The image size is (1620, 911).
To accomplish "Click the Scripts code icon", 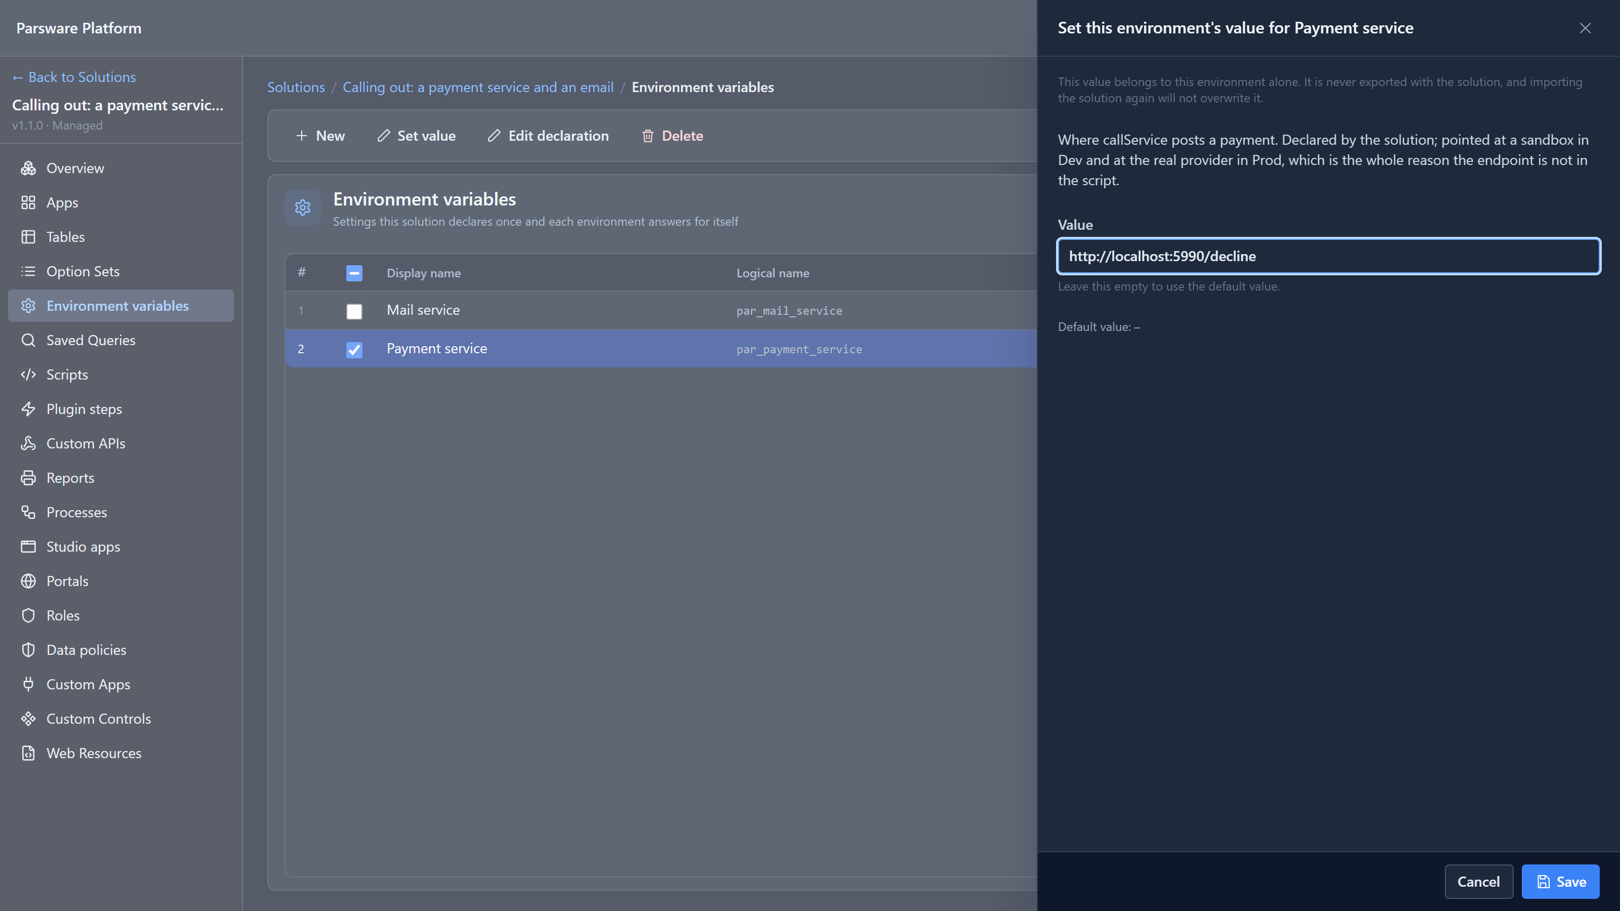I will [x=28, y=375].
